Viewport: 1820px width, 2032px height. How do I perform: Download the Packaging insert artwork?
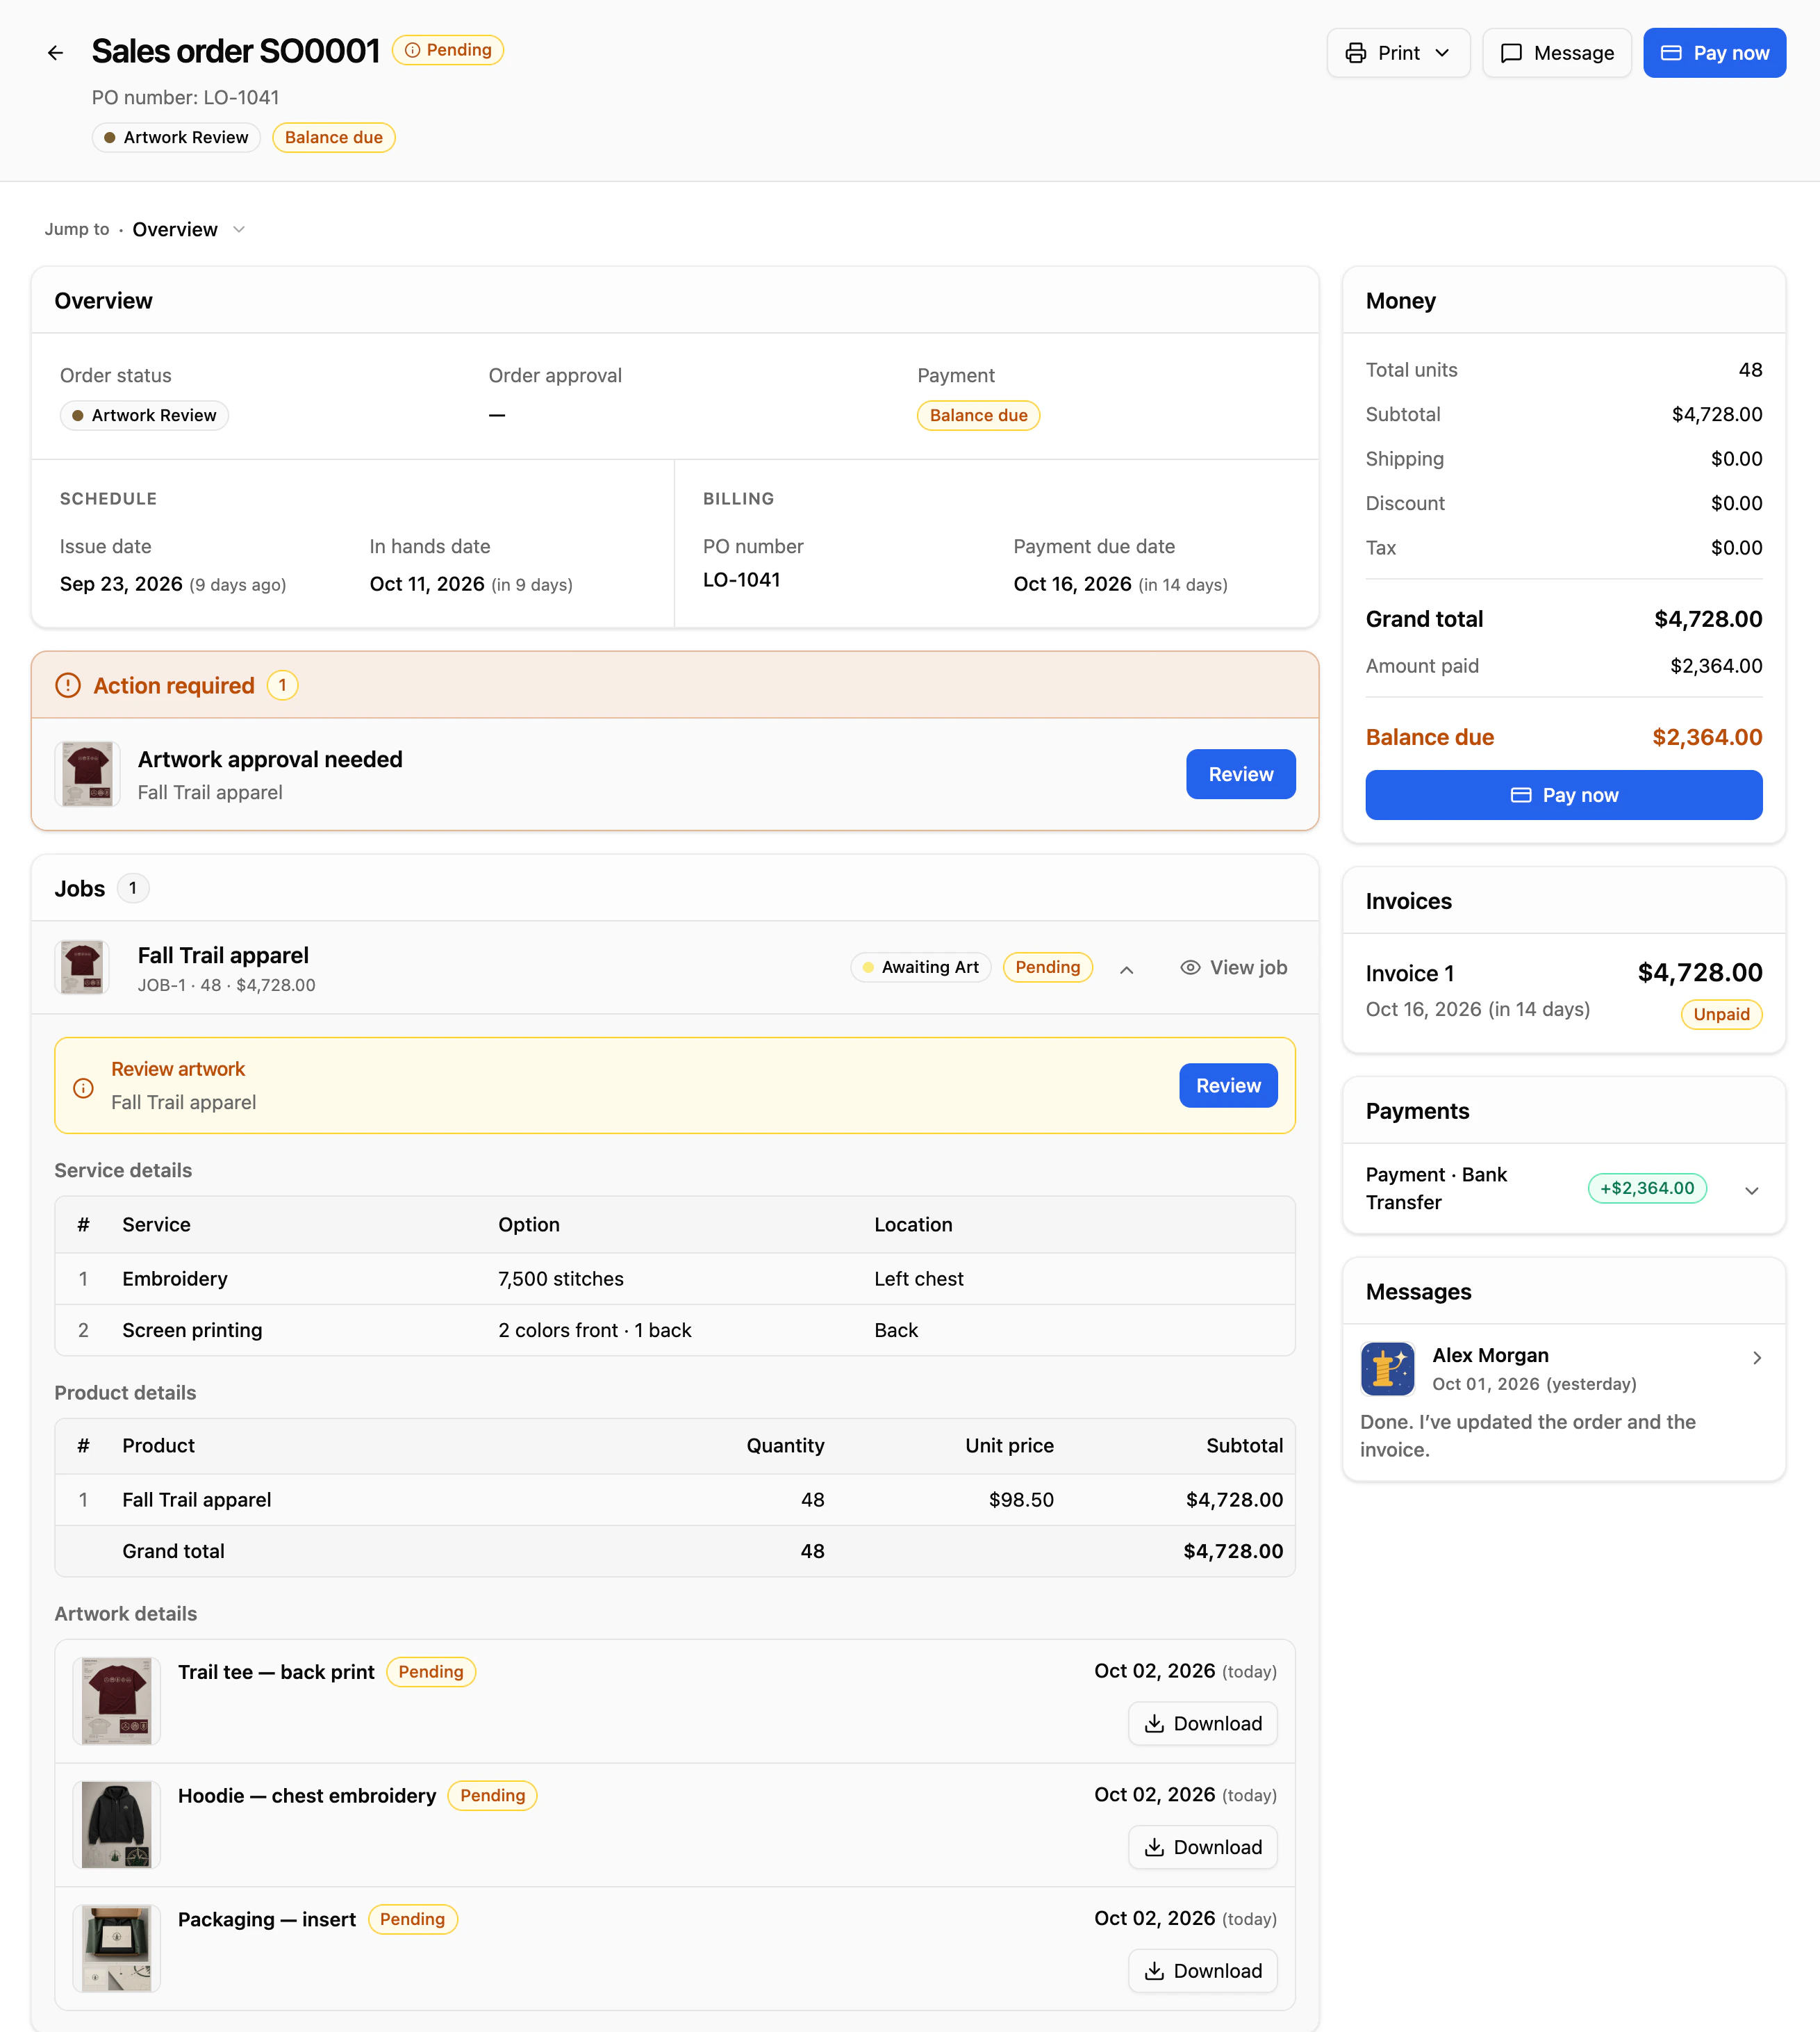coord(1202,1971)
